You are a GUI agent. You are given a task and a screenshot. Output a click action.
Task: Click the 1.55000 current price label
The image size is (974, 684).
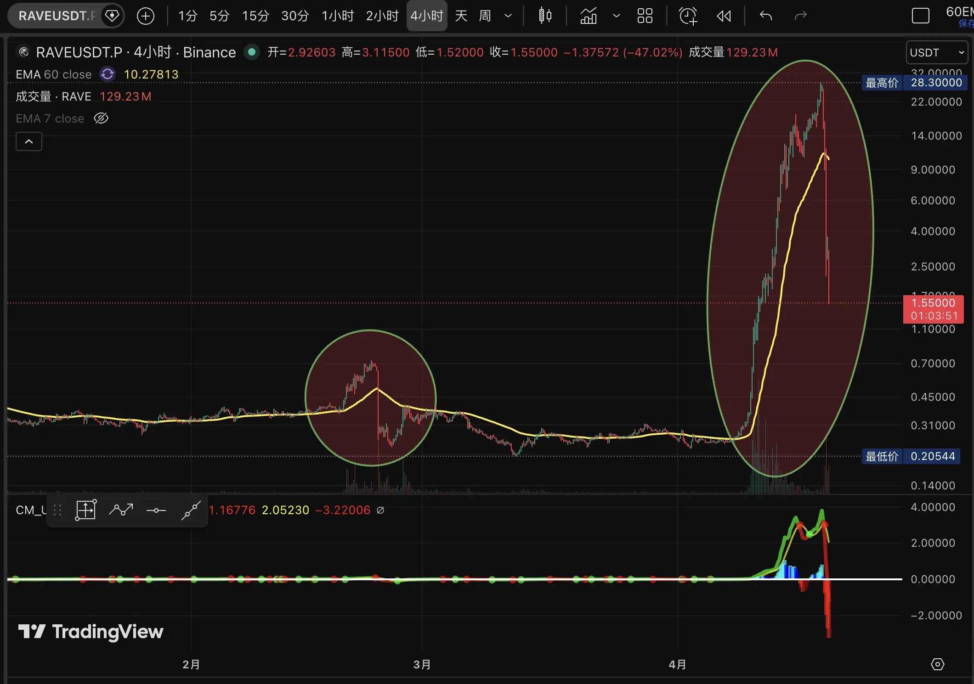(x=933, y=303)
